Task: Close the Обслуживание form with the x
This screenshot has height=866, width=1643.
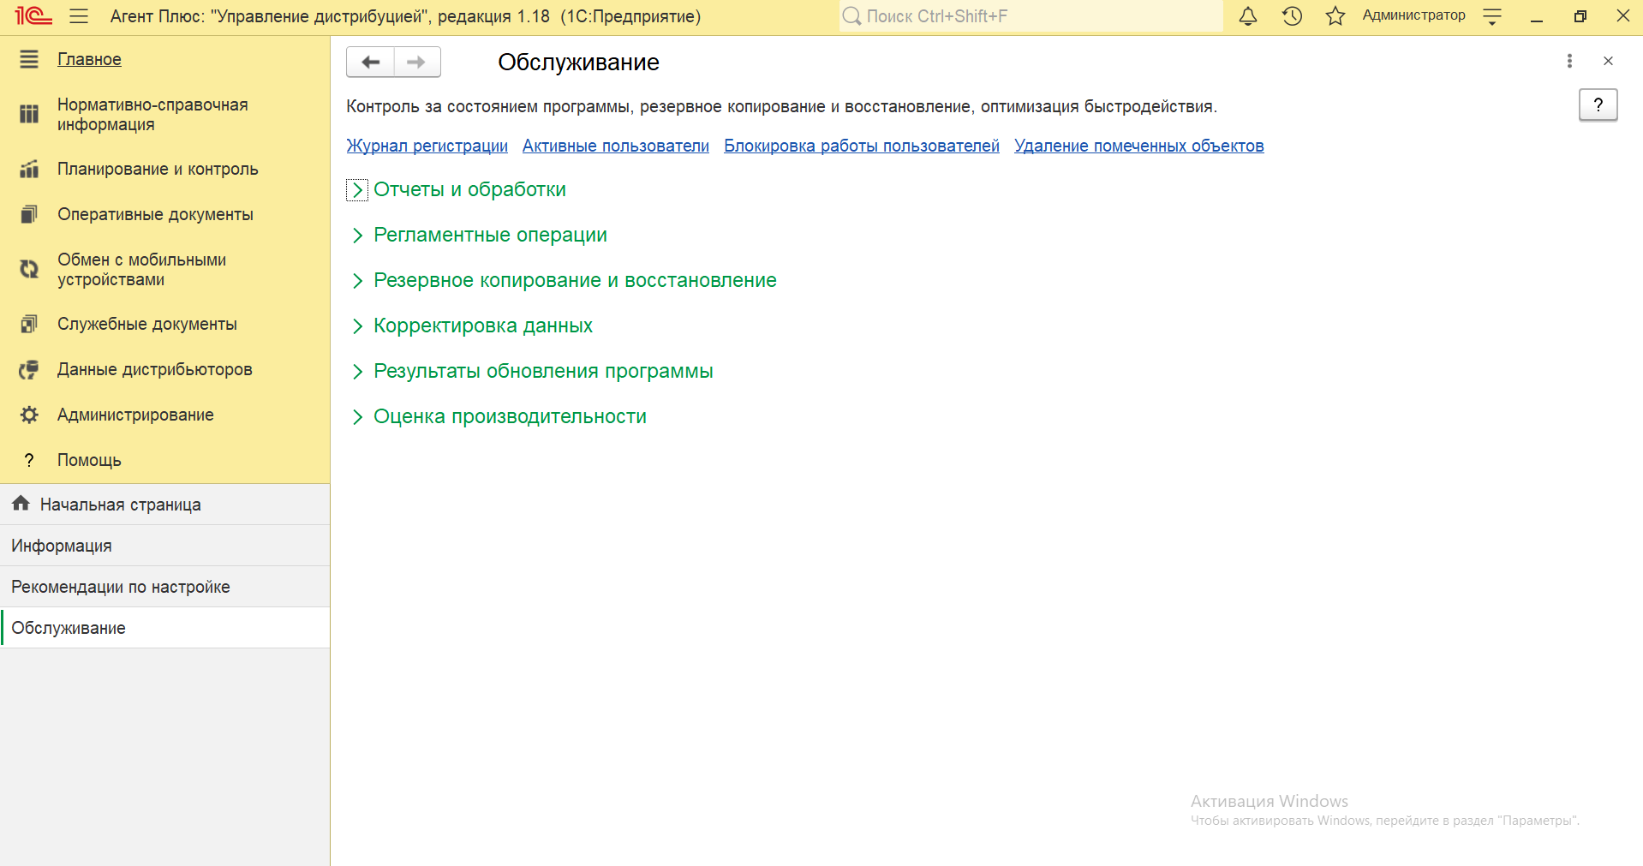Action: click(1608, 61)
